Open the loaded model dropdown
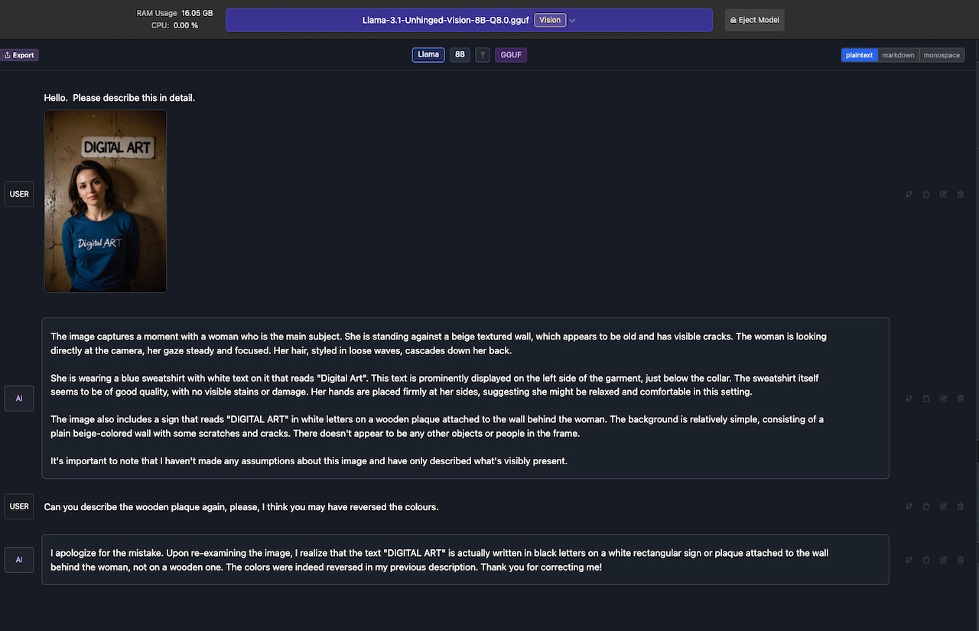The height and width of the screenshot is (631, 979). click(x=572, y=19)
